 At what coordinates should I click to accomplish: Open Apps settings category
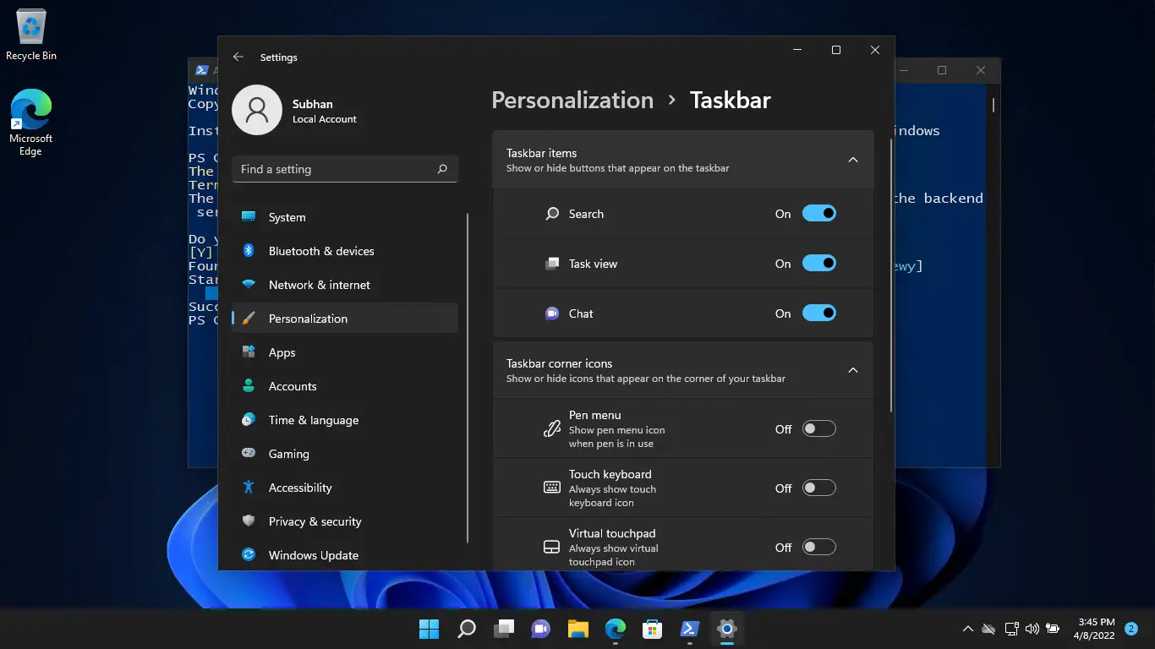(x=345, y=352)
